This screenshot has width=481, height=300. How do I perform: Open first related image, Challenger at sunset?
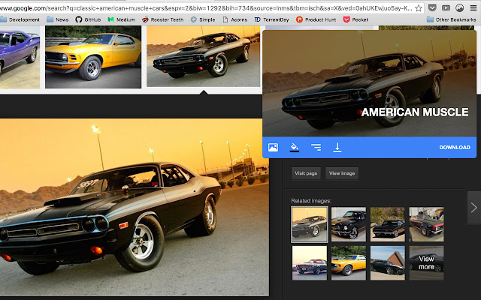(x=310, y=224)
